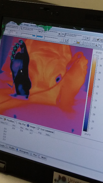Select the bottommost cyan spot marker on image
This screenshot has width=103, height=183.
point(12,58)
